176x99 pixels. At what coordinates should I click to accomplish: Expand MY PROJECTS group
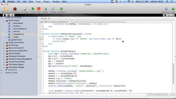(x=2, y=70)
